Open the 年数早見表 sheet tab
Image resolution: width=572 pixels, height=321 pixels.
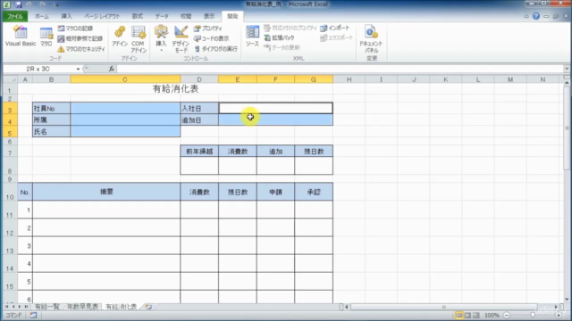[82, 307]
